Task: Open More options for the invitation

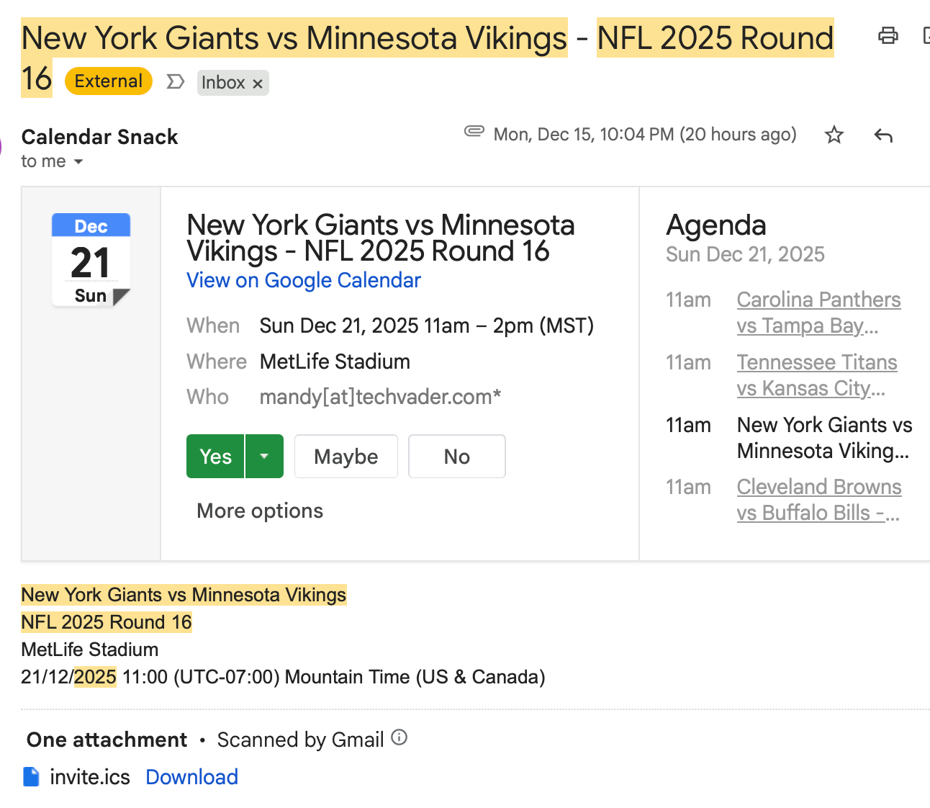Action: pyautogui.click(x=260, y=511)
